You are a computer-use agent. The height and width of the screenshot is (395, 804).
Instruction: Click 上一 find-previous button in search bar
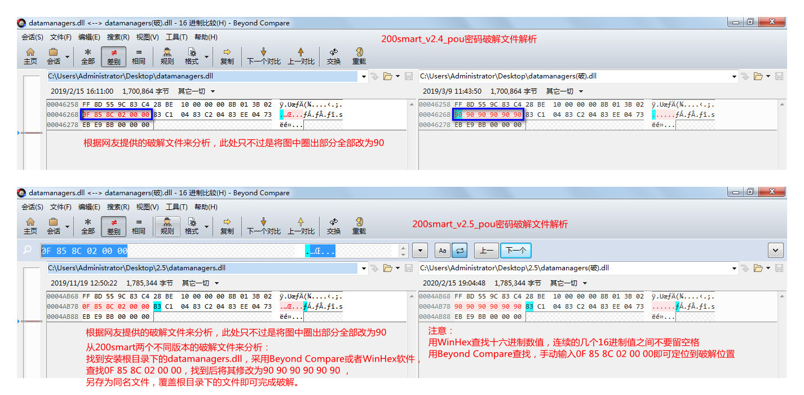pyautogui.click(x=486, y=251)
